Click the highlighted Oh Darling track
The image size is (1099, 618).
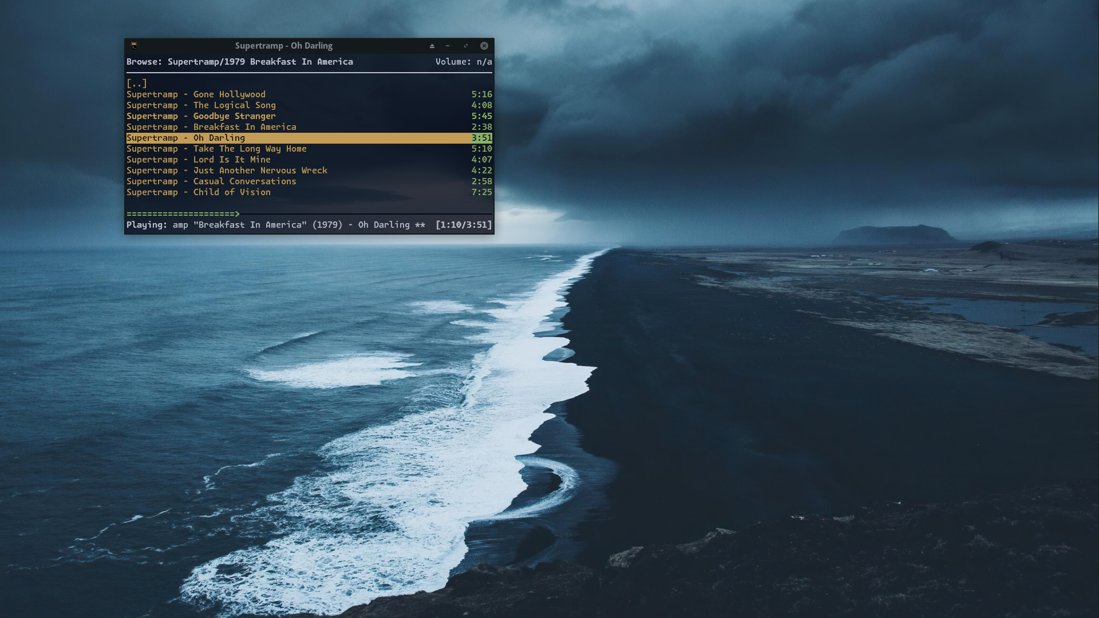pyautogui.click(x=185, y=138)
